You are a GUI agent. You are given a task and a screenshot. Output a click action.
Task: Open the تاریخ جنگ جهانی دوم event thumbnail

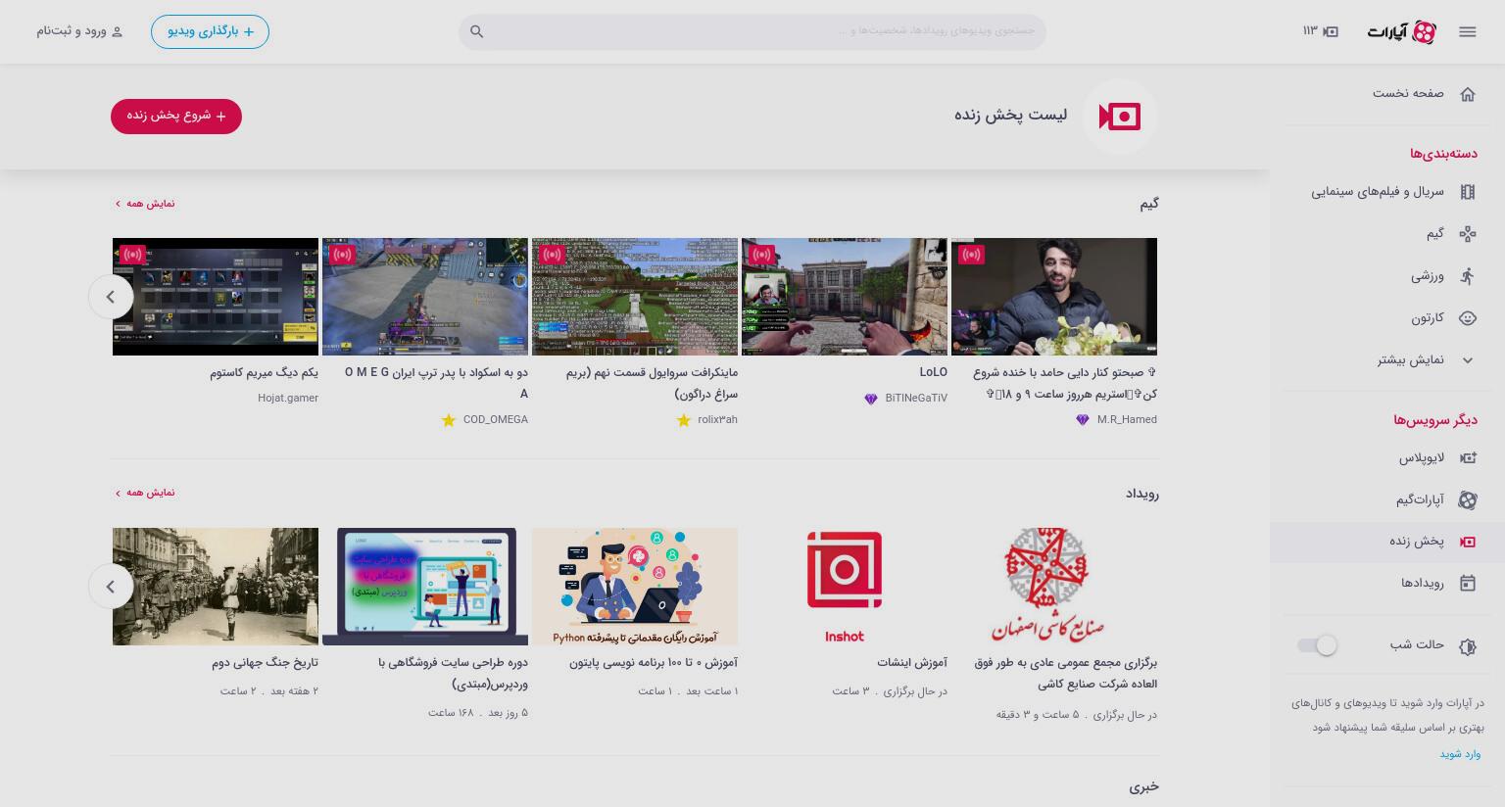(x=216, y=587)
